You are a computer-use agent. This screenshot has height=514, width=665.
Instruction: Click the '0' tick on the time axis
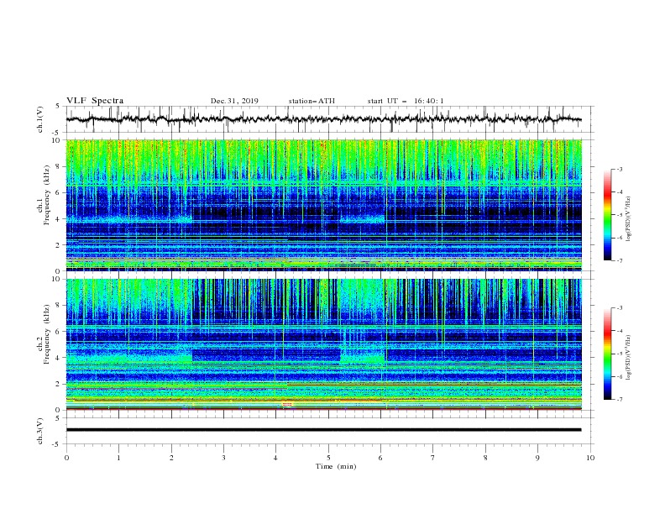(x=66, y=458)
